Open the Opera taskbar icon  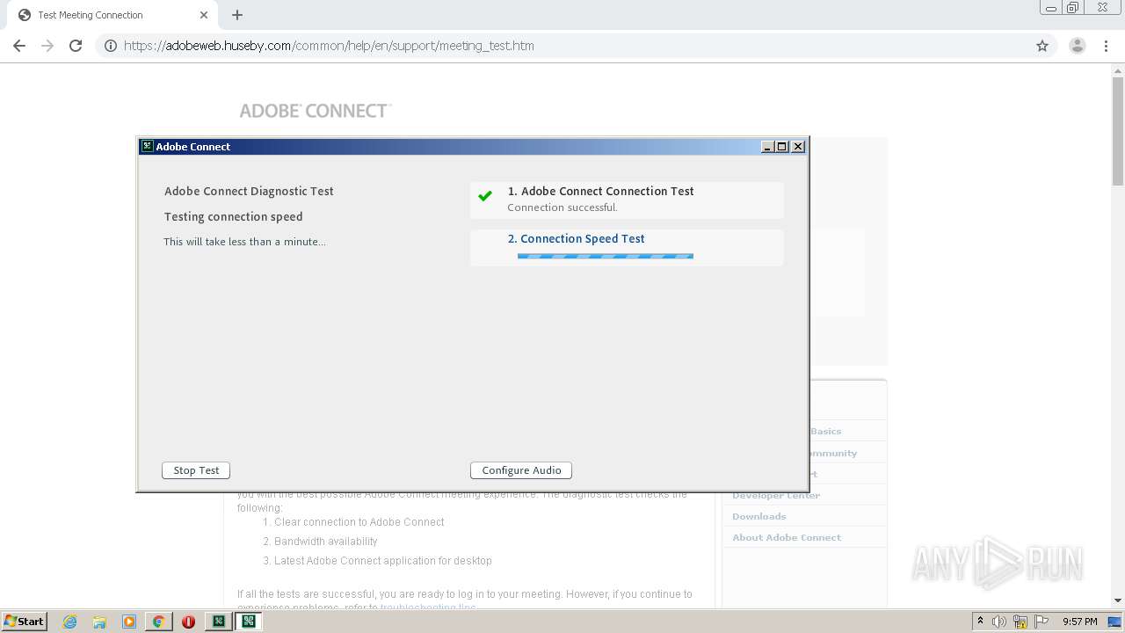pyautogui.click(x=188, y=622)
